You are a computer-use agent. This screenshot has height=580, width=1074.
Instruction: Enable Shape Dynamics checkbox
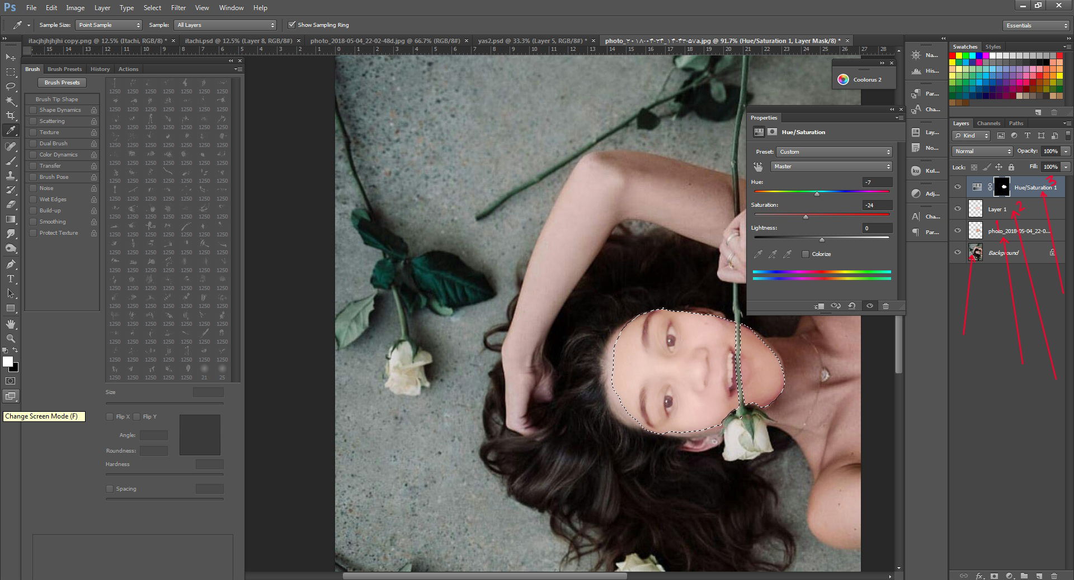[x=33, y=110]
